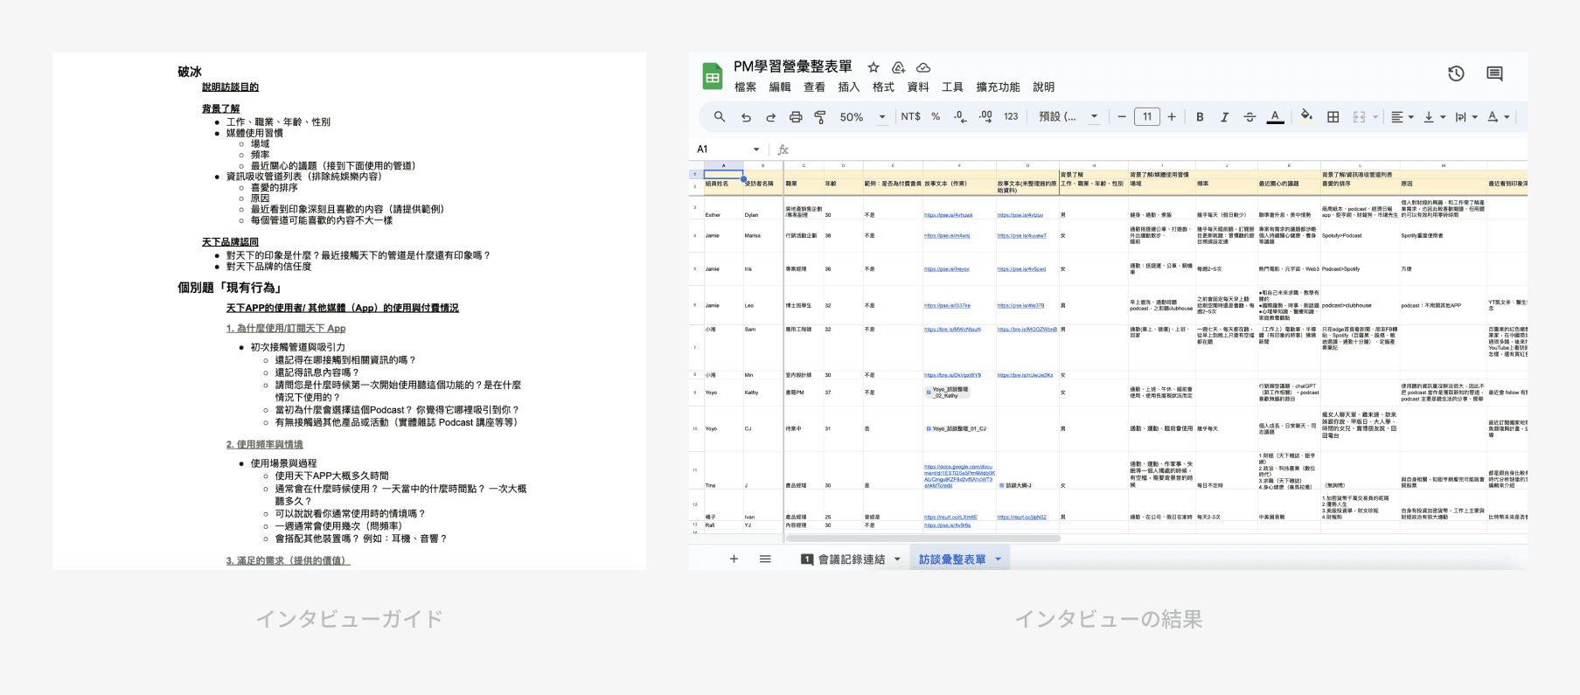Open the 資料 menu
Image resolution: width=1580 pixels, height=695 pixels.
pos(918,87)
